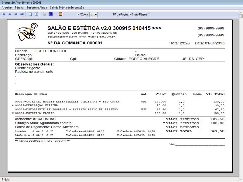The image size is (243, 182).
Task: Open the Arquivo menu
Action: pyautogui.click(x=7, y=8)
